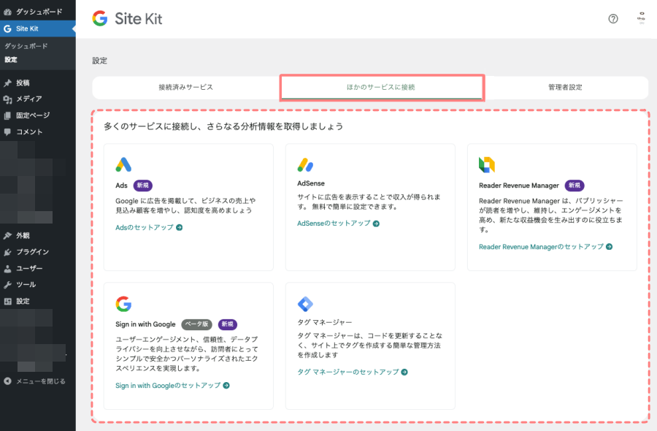This screenshot has width=657, height=431.
Task: Click the Sign in with Google card title
Action: click(x=145, y=324)
